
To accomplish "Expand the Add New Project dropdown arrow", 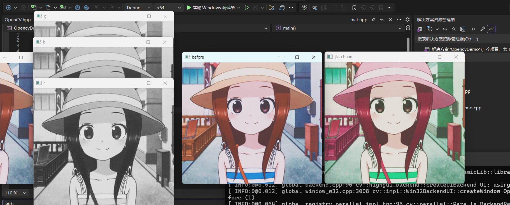I will tap(70, 8).
